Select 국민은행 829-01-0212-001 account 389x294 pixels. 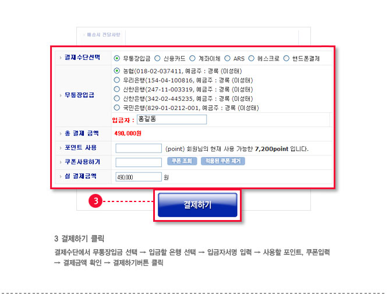point(116,108)
